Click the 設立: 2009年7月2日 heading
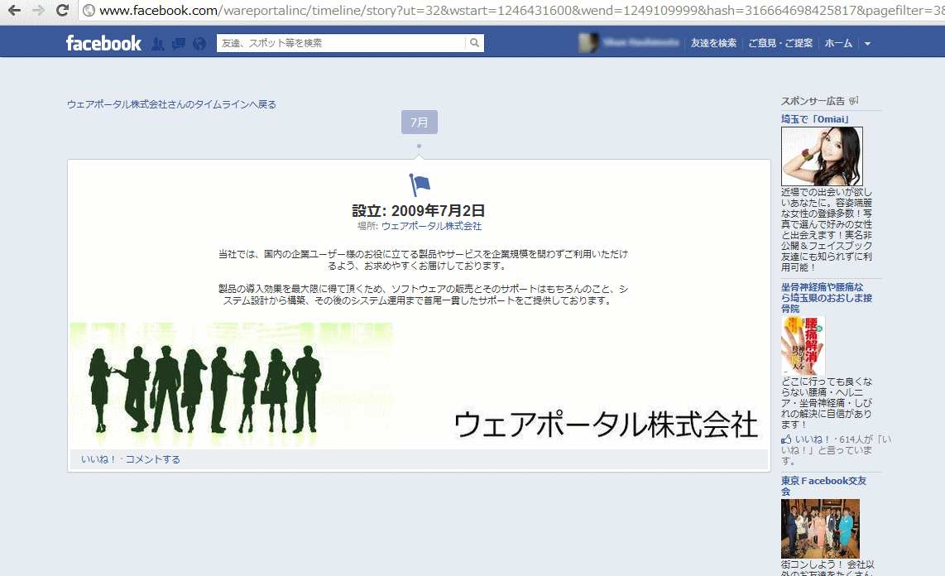945x576 pixels. click(x=419, y=210)
